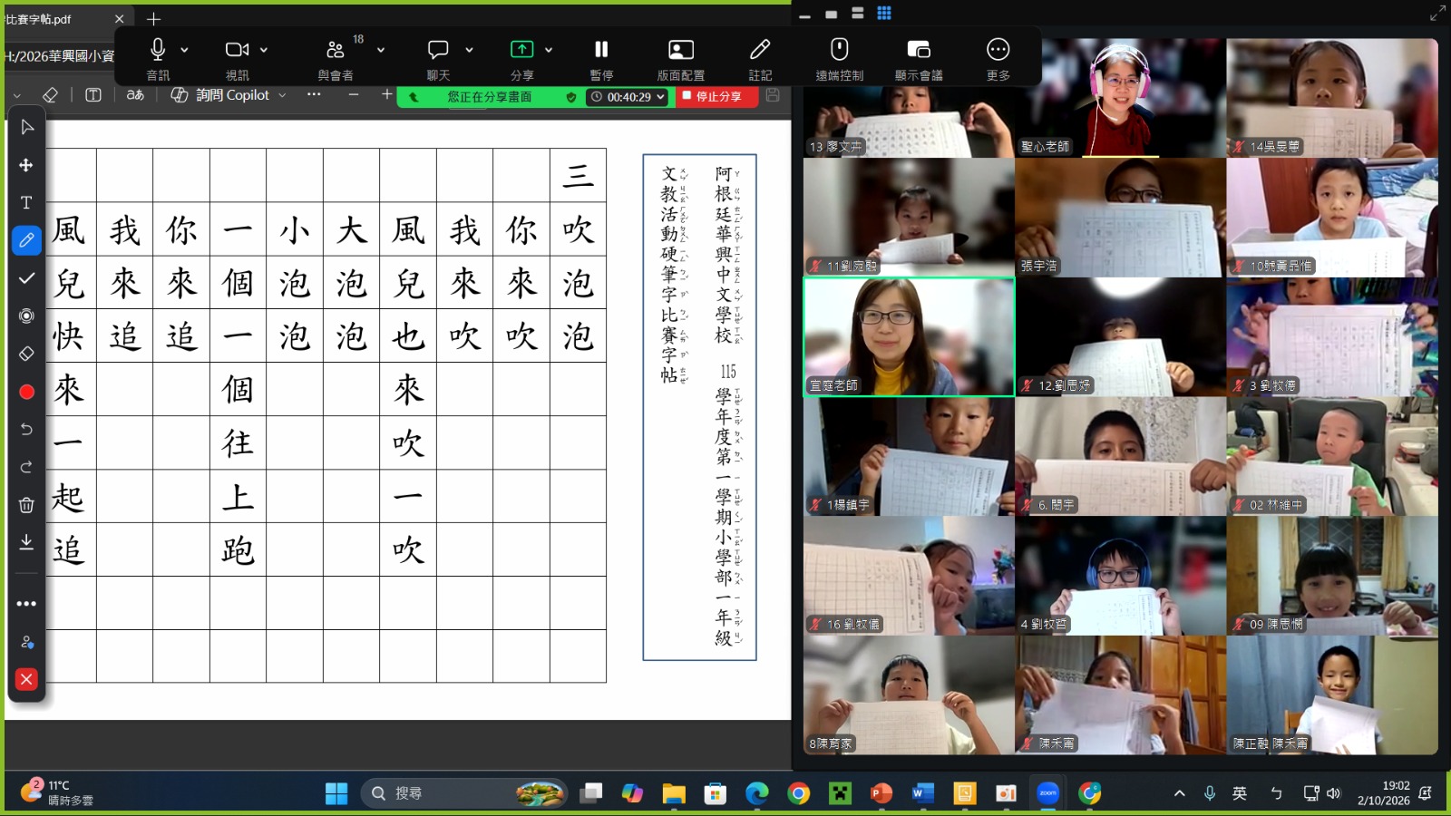Open the share timer 00:40:29 dropdown
This screenshot has width=1451, height=816.
click(628, 97)
